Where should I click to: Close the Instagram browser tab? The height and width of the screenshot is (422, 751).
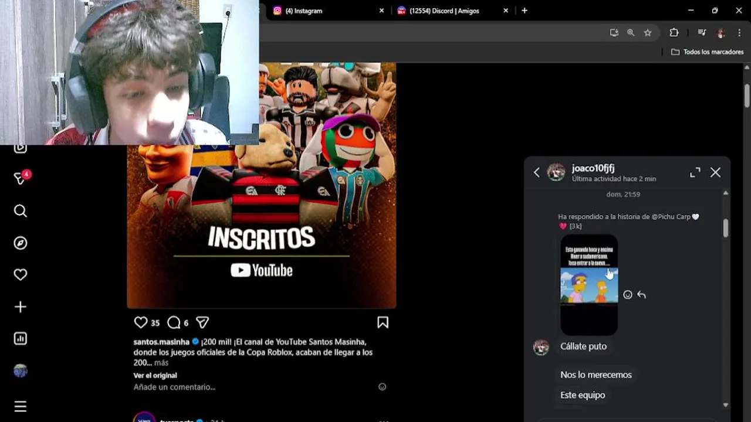point(381,11)
